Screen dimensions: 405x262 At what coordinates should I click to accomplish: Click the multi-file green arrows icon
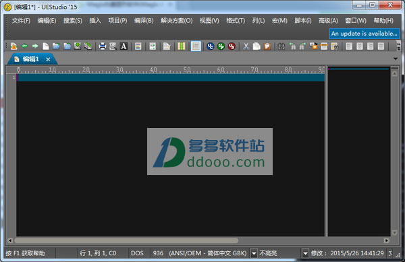tap(88, 46)
